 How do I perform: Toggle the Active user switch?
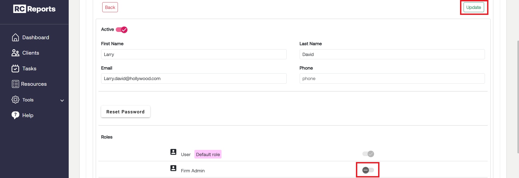(121, 29)
